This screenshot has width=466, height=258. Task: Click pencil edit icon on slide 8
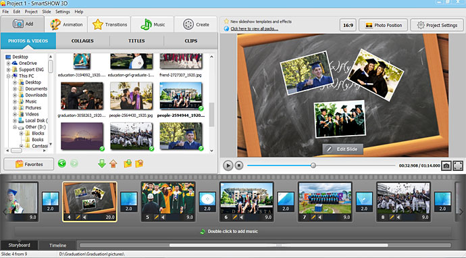coord(392,217)
